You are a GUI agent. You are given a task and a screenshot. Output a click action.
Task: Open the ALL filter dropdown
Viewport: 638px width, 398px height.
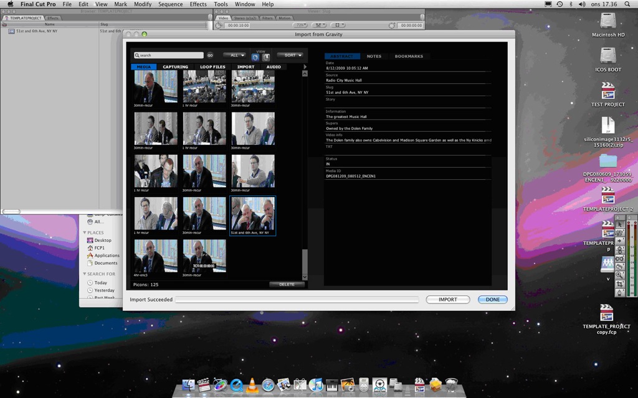234,55
